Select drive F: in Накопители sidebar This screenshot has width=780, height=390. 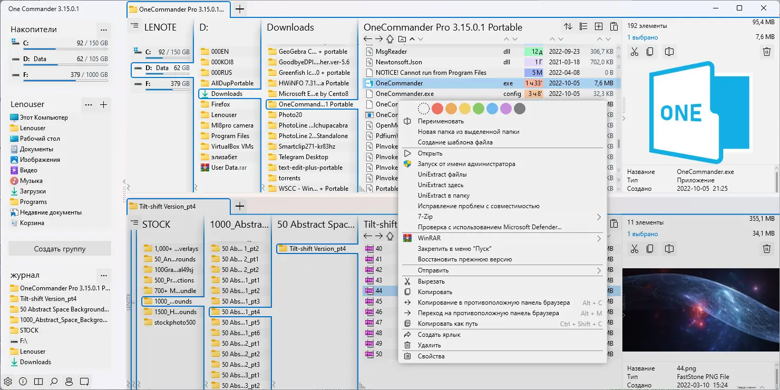click(x=60, y=75)
